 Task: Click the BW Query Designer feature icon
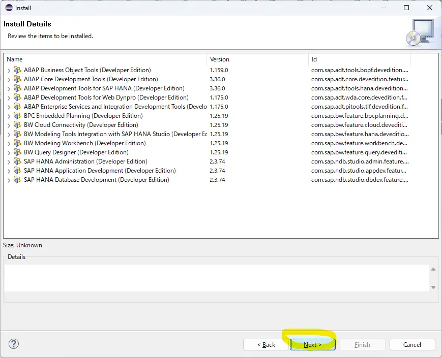point(17,152)
